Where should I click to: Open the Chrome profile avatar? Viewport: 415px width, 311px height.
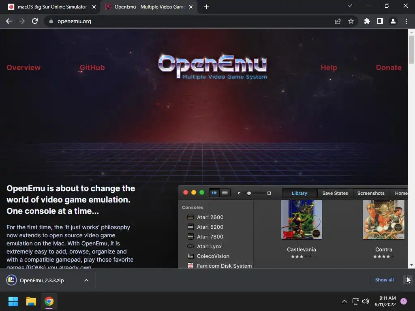coord(393,21)
